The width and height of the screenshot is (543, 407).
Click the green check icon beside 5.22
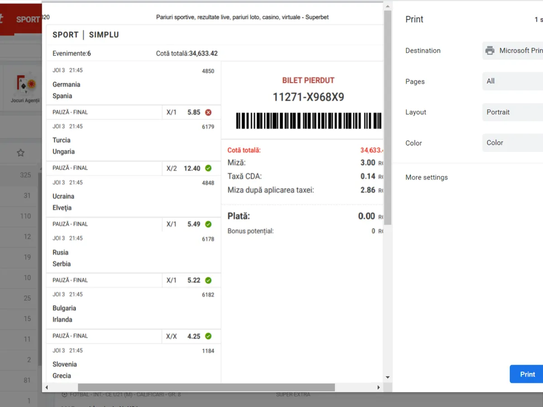point(208,280)
